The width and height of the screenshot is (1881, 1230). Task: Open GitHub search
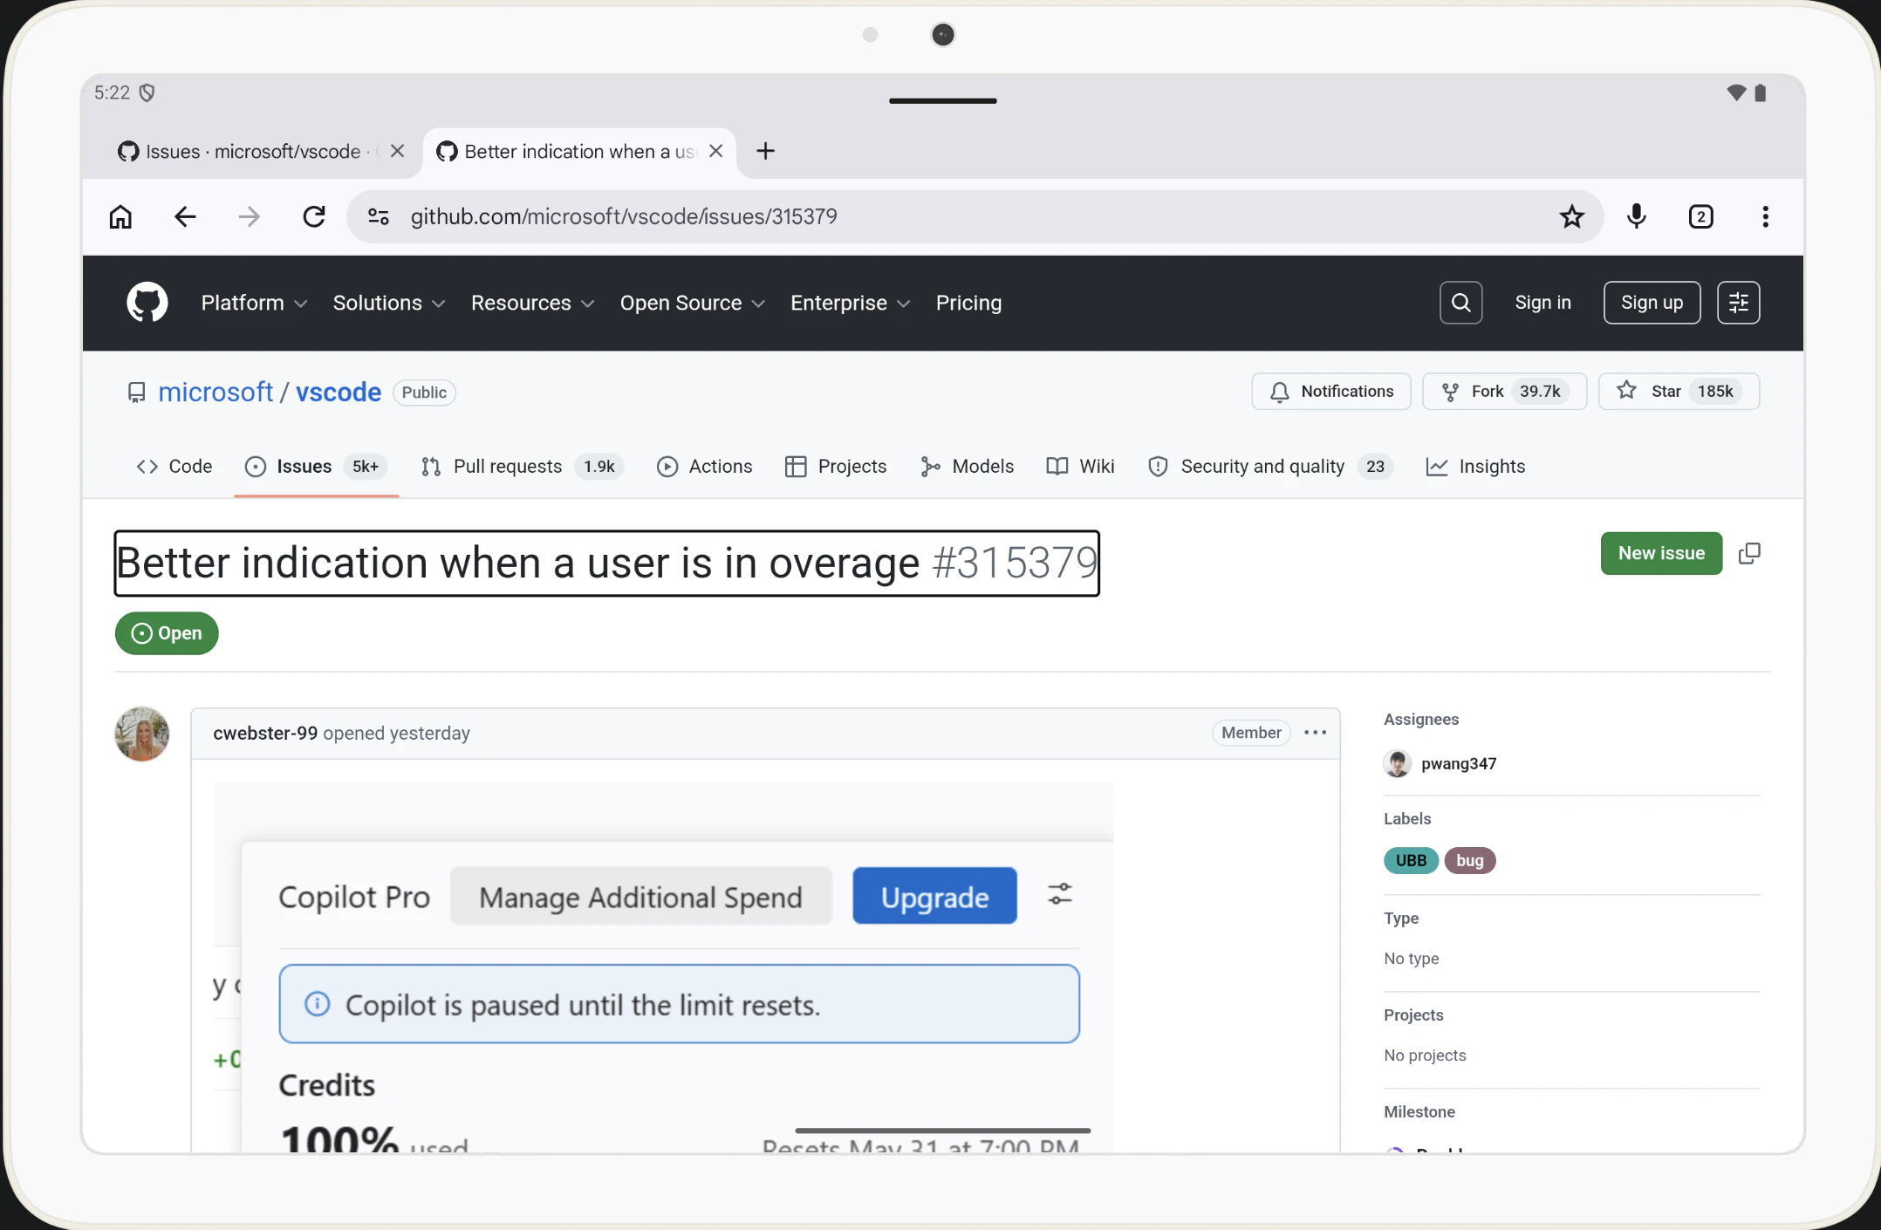click(x=1461, y=303)
